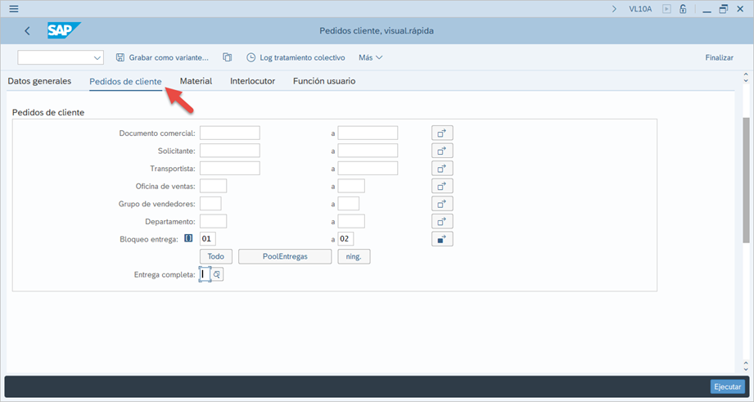This screenshot has width=754, height=402.
Task: Click the selection option icon beside Bloqueo entrega
Action: coord(188,239)
